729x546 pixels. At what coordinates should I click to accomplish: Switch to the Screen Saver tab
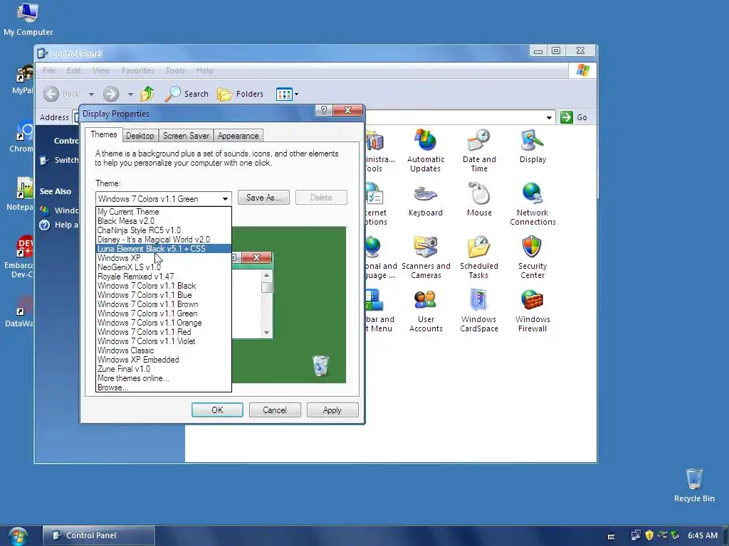point(186,136)
